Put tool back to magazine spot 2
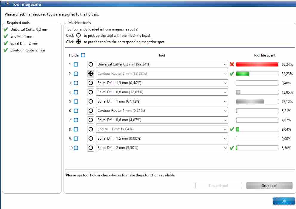This screenshot has height=209, width=296. coord(91,74)
